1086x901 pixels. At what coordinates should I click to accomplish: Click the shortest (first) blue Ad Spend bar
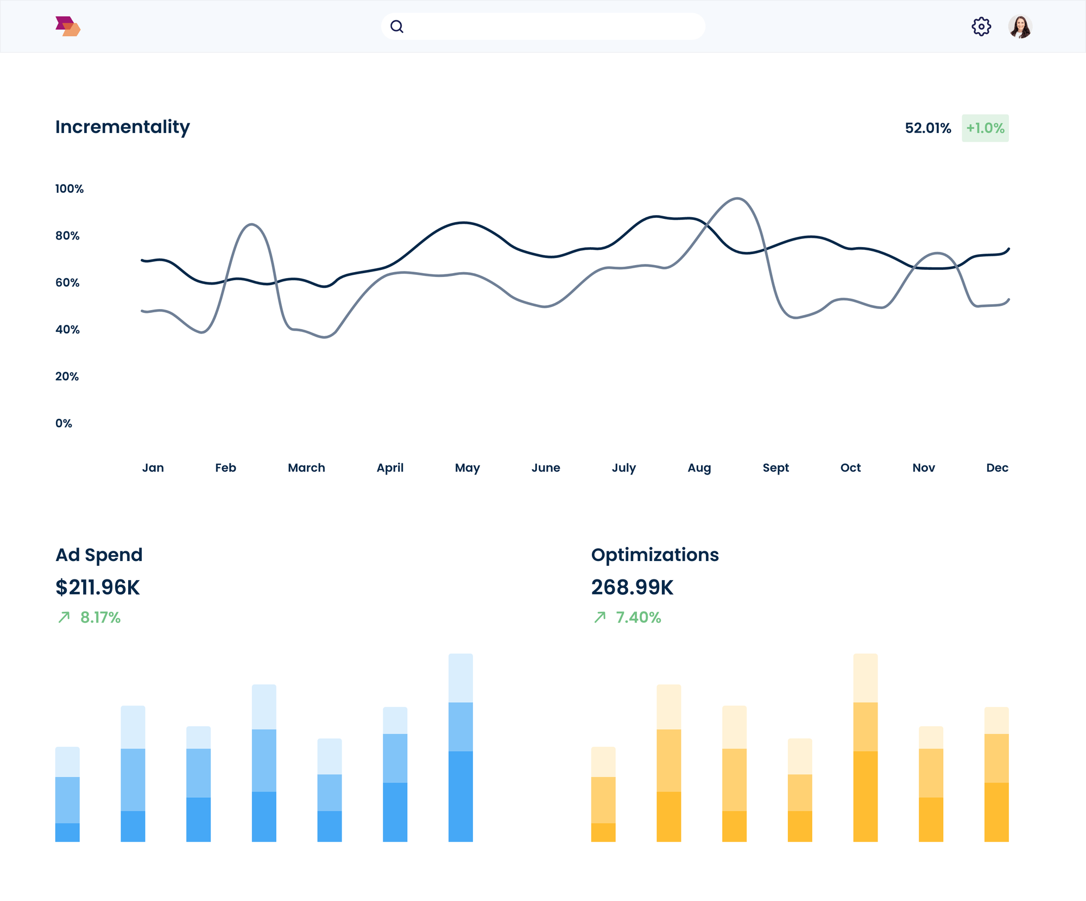[x=67, y=795]
